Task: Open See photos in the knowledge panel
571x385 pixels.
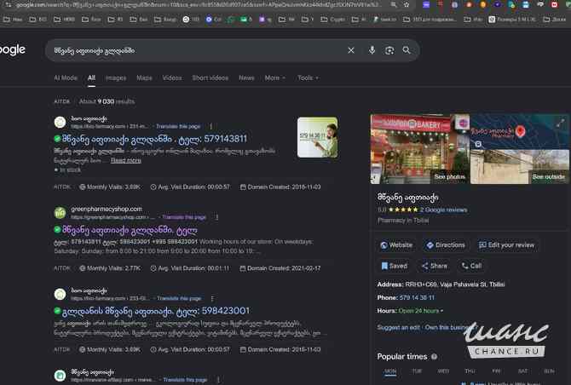Action: (450, 177)
